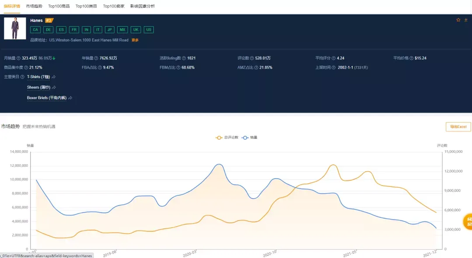Open the Boxer Briefs (平角内裤) category link

pos(47,98)
